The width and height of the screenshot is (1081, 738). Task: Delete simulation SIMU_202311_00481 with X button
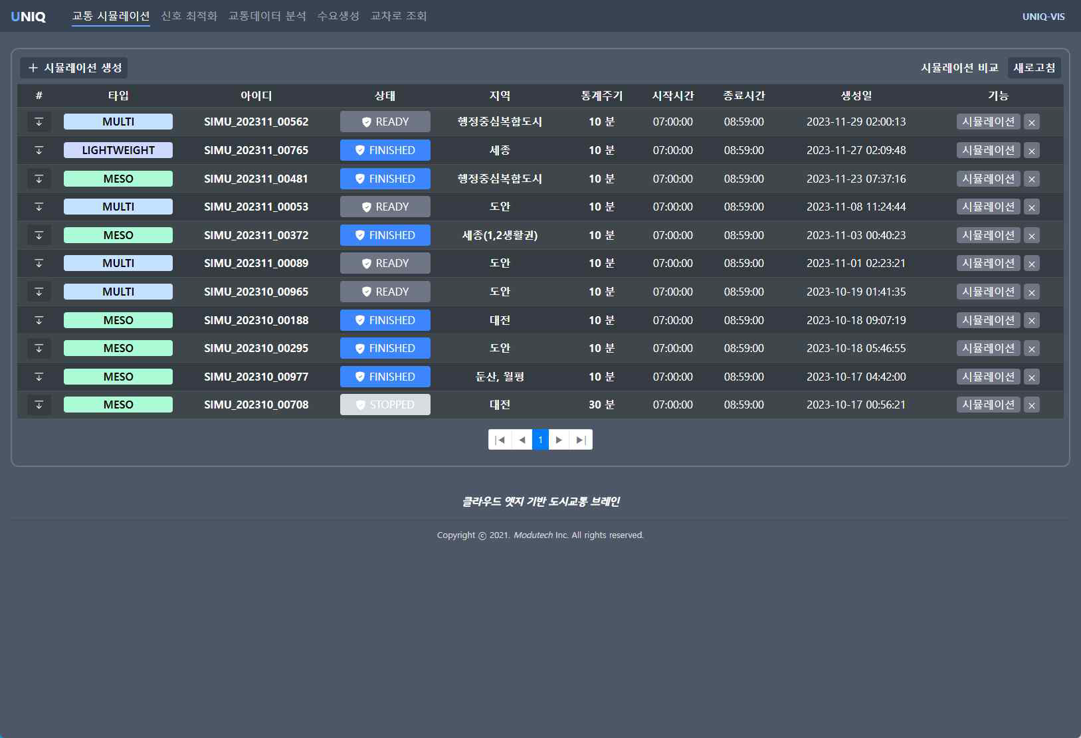(x=1032, y=179)
